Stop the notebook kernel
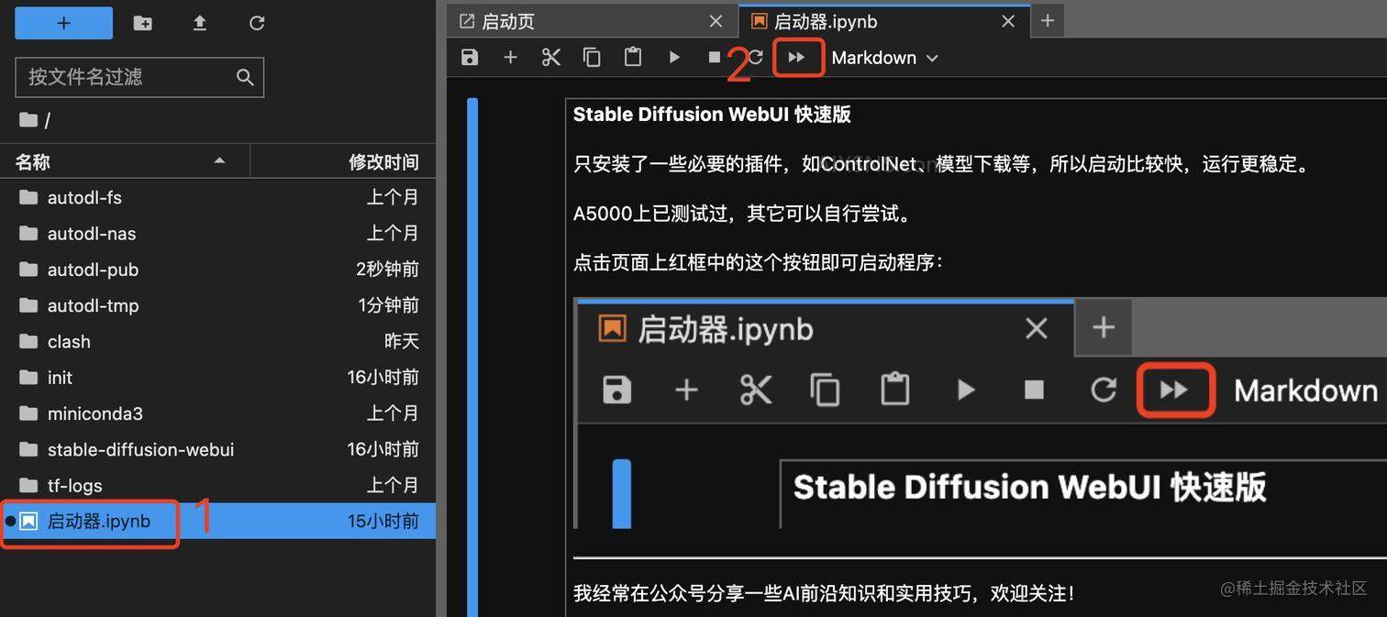 point(715,57)
